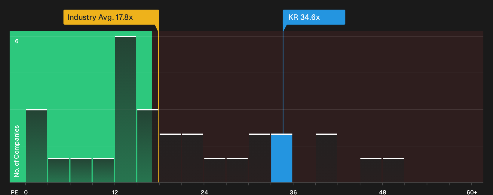Screen dimensions: 493x195
Task: Click the '60+' x-axis tick label
Action: (472, 192)
